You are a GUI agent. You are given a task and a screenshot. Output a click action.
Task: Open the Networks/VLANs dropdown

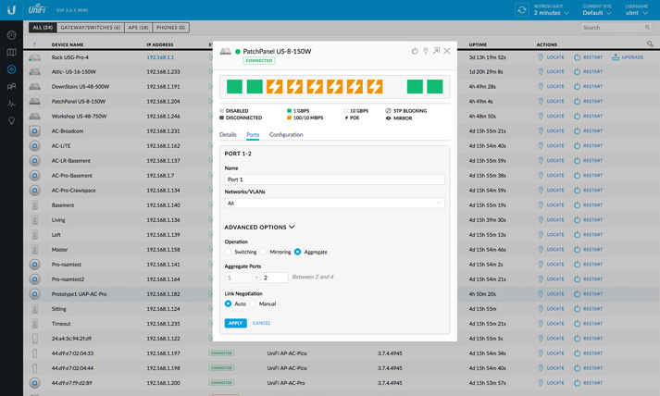click(x=334, y=204)
